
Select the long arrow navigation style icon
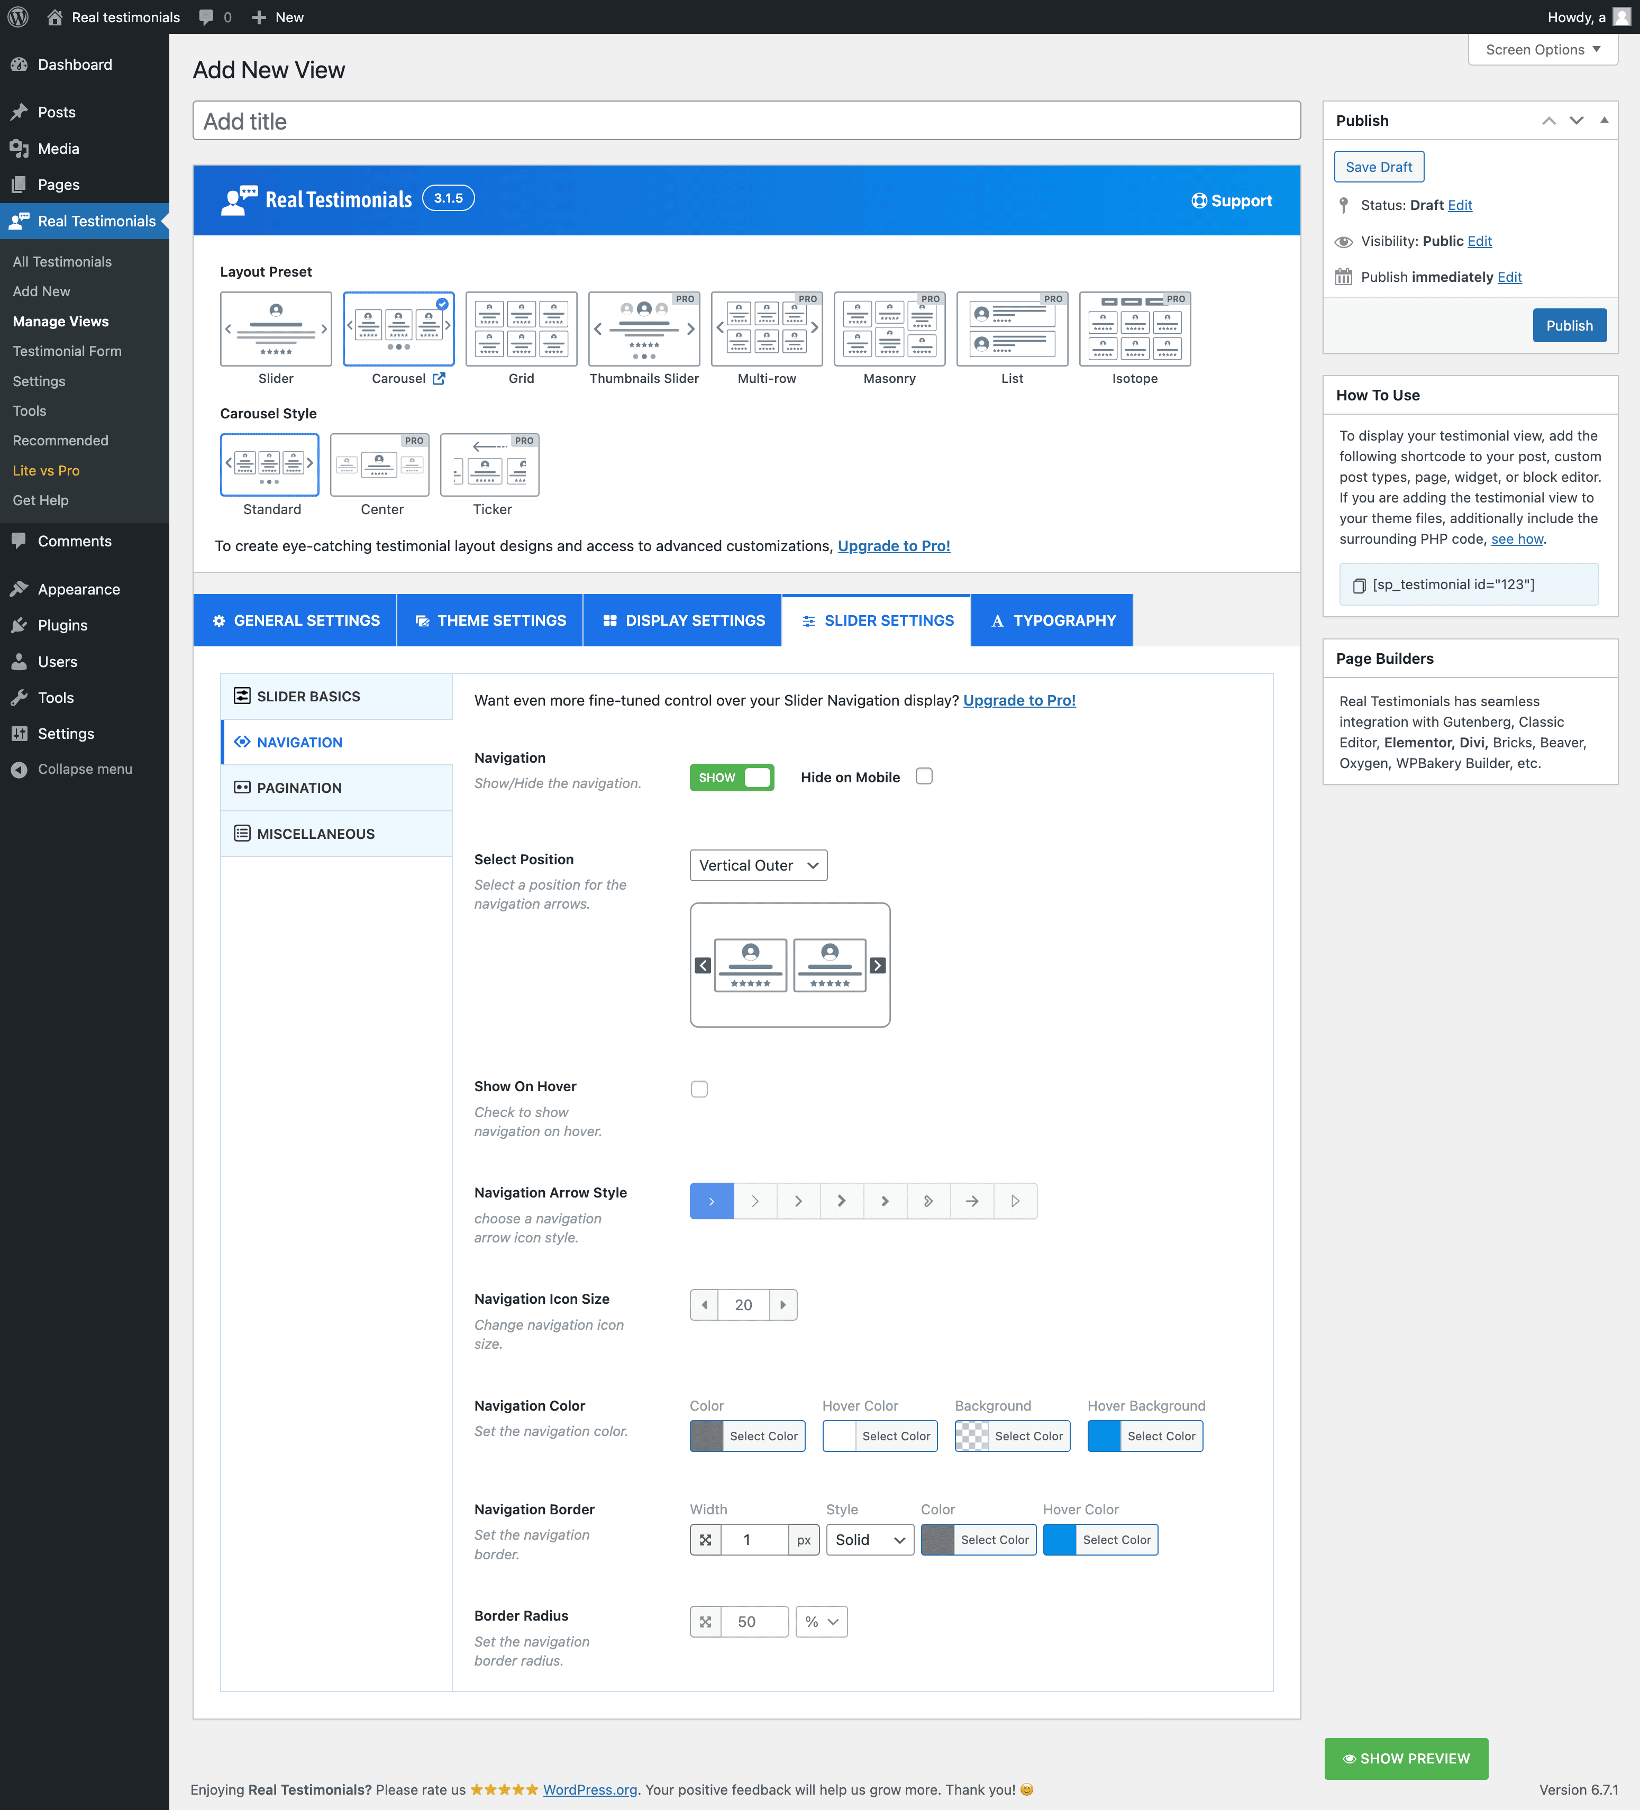pyautogui.click(x=972, y=1201)
